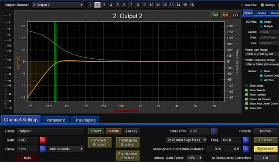279x162 pixels.
Task: Click the LG link group indicator
Action: (235, 15)
